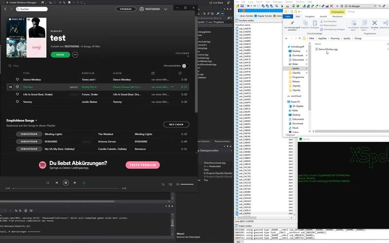
Task: Sort playlist by duration clock icon
Action: tap(180, 73)
